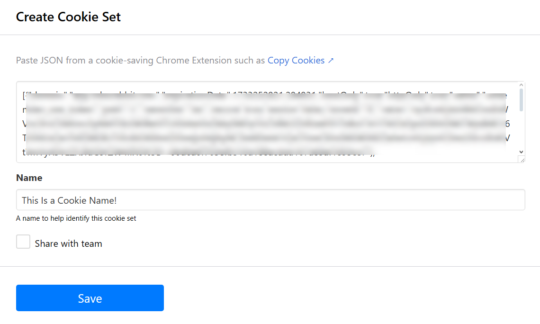Screen dimensions: 540x324
Task: Click the "Share with team" label text
Action: tap(69, 244)
